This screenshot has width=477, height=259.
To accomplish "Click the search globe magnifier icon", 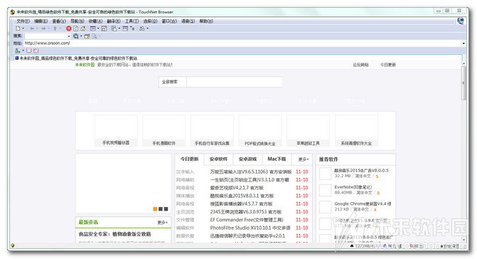I will tap(76, 36).
